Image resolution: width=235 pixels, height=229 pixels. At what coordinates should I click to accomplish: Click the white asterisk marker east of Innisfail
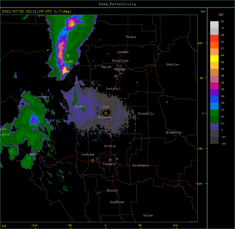click(x=137, y=83)
